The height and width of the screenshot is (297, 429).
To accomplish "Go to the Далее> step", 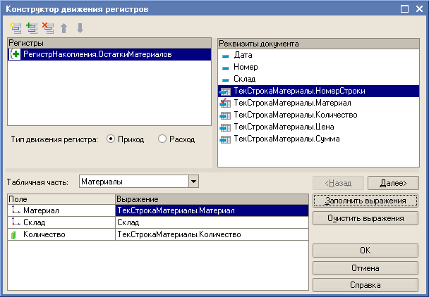I will [x=393, y=182].
